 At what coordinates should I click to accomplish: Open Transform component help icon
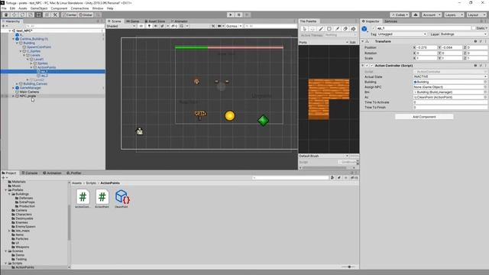(x=475, y=41)
